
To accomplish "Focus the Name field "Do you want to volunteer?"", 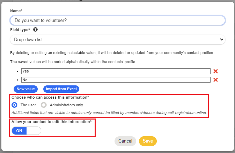I will tap(117, 21).
